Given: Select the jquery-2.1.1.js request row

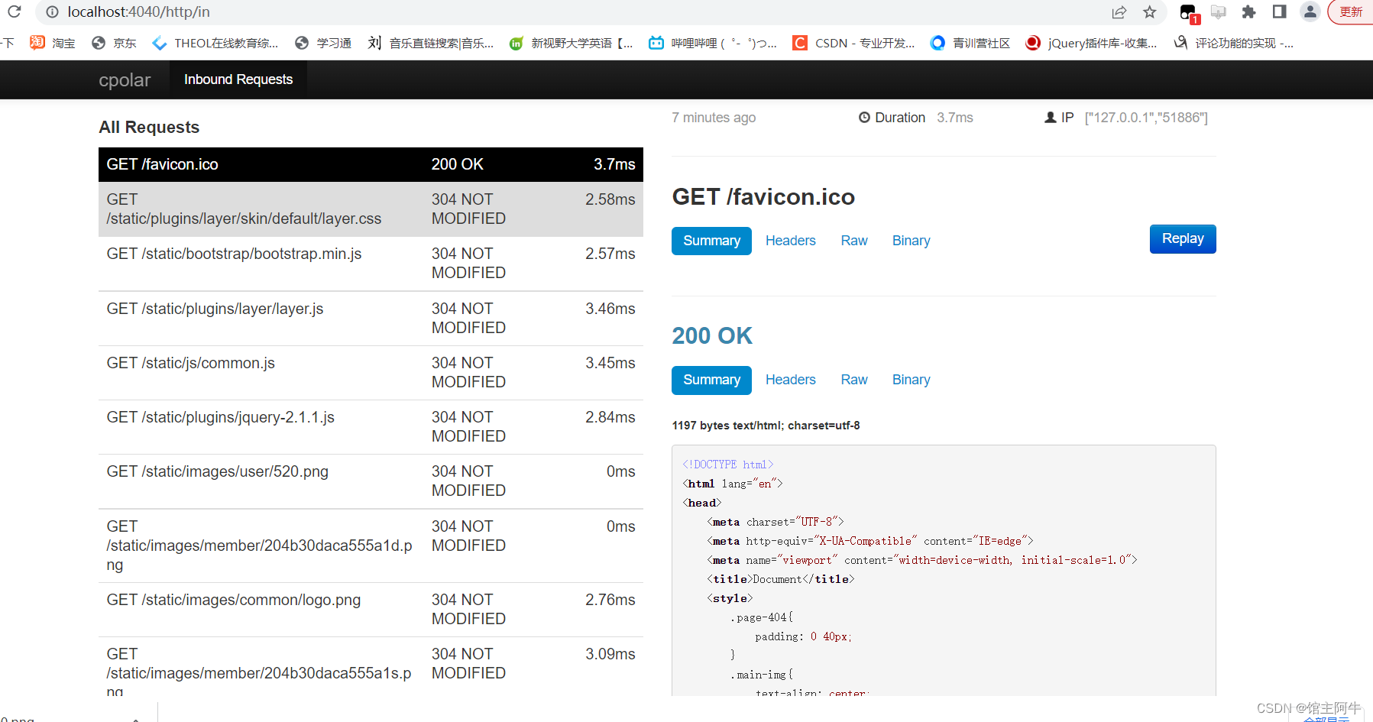Looking at the screenshot, I should [371, 426].
